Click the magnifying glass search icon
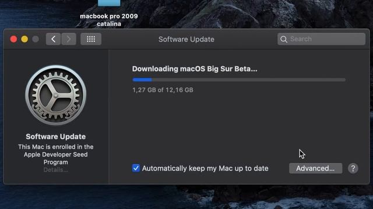Screen dimensions: 373x209 pos(284,39)
